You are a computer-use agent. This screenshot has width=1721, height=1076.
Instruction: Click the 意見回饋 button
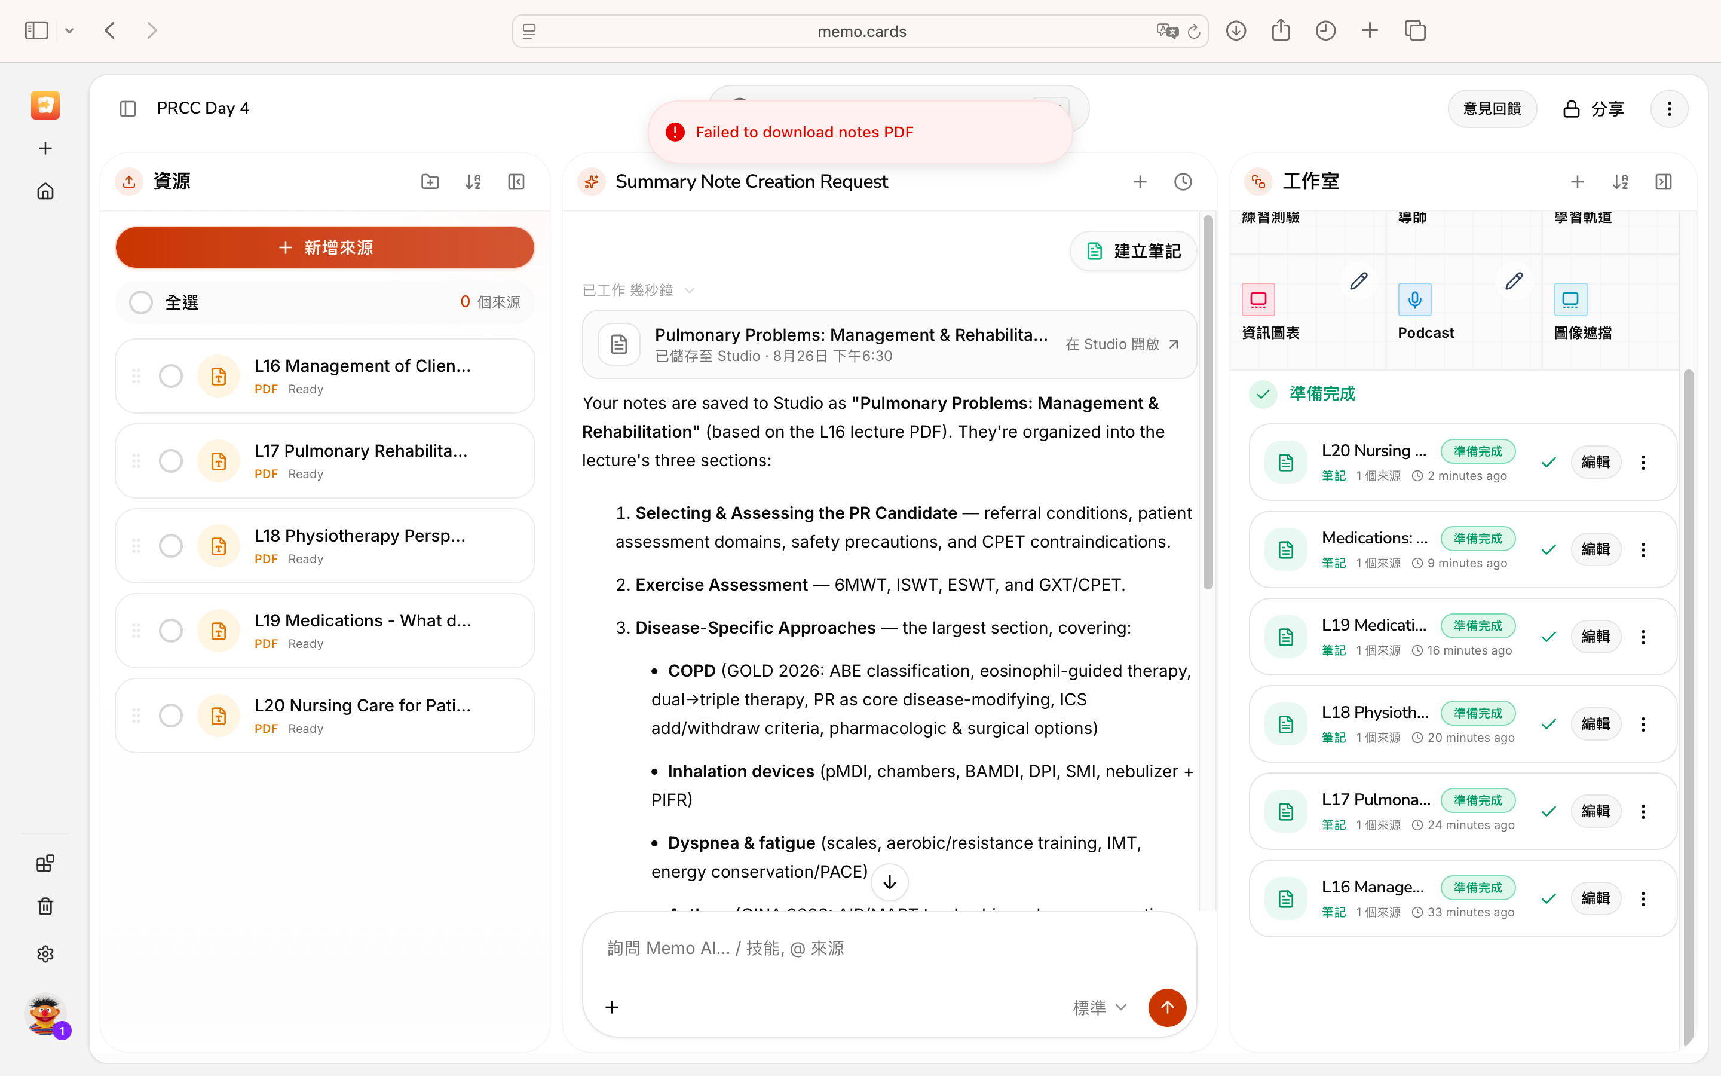[x=1492, y=109]
